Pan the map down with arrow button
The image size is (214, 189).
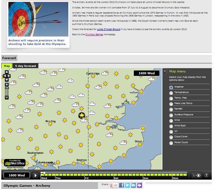coord(7,80)
